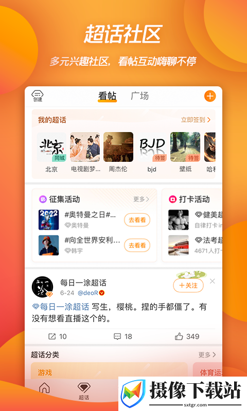
Task: Tap the repost icon showing 10
Action: click(52, 337)
